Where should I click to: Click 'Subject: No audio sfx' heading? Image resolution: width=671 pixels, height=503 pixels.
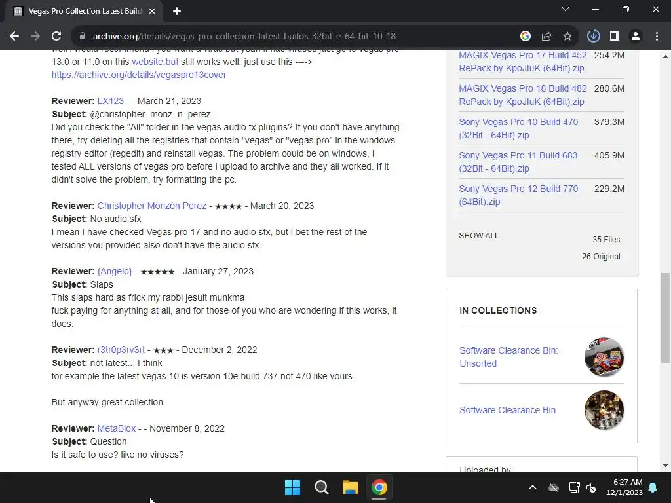97,219
